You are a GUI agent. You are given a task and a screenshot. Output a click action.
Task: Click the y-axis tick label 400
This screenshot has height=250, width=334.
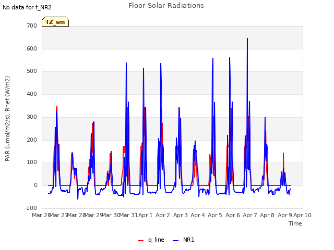[32, 94]
